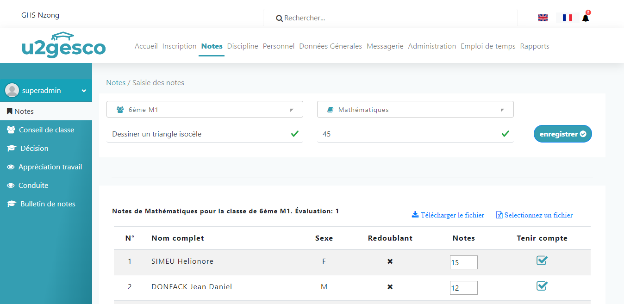Open the Rapports menu
624x304 pixels.
coord(535,46)
